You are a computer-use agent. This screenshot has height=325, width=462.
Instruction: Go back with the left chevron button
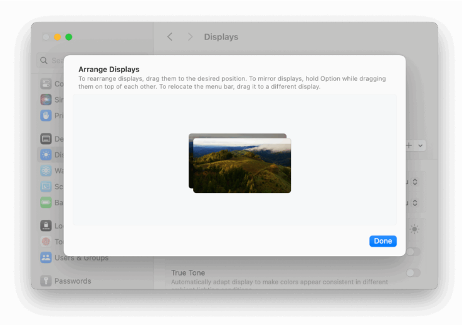170,37
